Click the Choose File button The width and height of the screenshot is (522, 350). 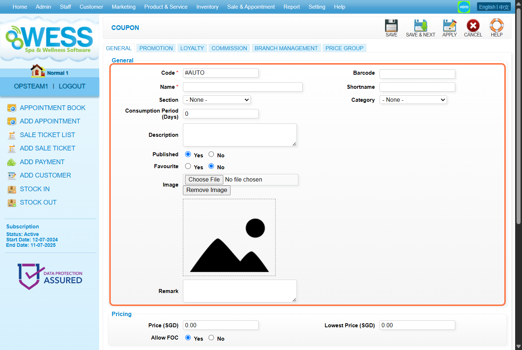coord(204,180)
